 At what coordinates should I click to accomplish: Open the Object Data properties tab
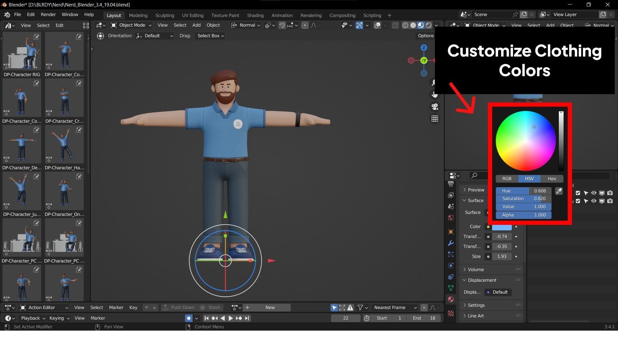click(451, 288)
